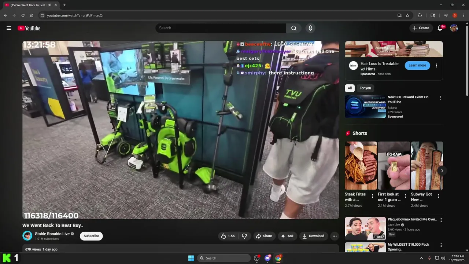This screenshot has height=264, width=469.
Task: Select the All filter chip
Action: coord(350,88)
